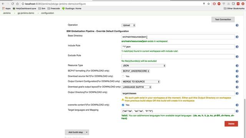Viewport: 246px width, 138px height.
Task: Bookmark this page with star icon
Action: coord(208,4)
